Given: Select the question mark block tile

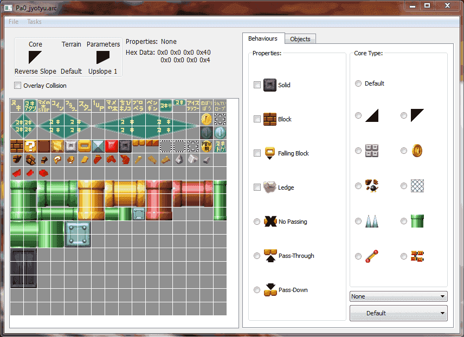Looking at the screenshot, I should click(x=30, y=146).
